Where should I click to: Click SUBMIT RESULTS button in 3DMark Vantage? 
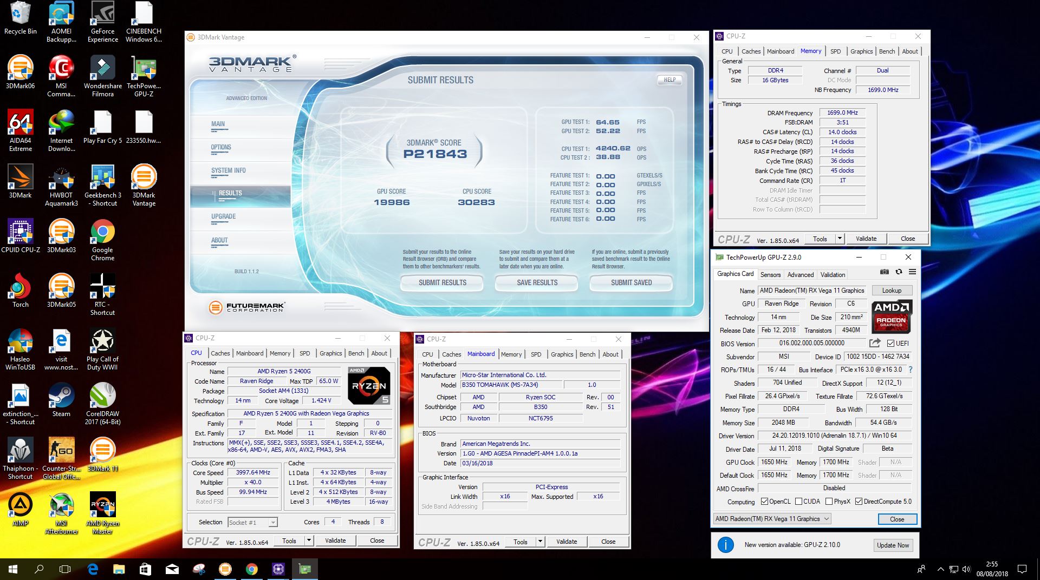pyautogui.click(x=442, y=282)
